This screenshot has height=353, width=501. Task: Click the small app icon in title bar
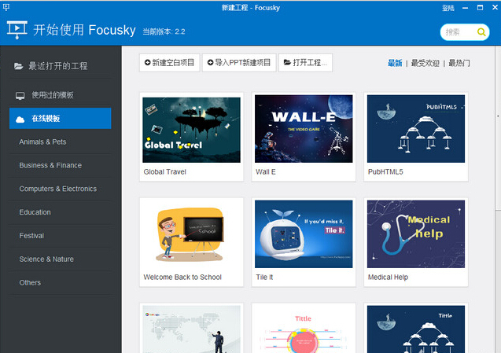click(x=6, y=6)
